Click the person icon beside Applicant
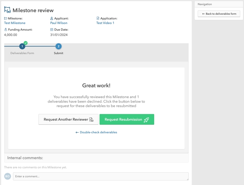Screen dimensions: 244x185 [x=52, y=18]
